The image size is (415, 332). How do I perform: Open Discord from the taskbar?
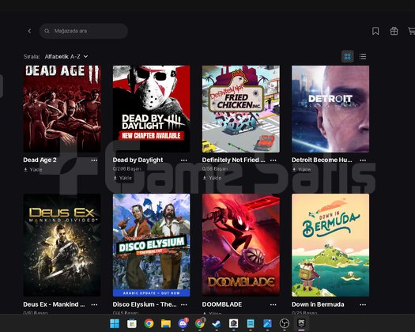click(x=183, y=323)
